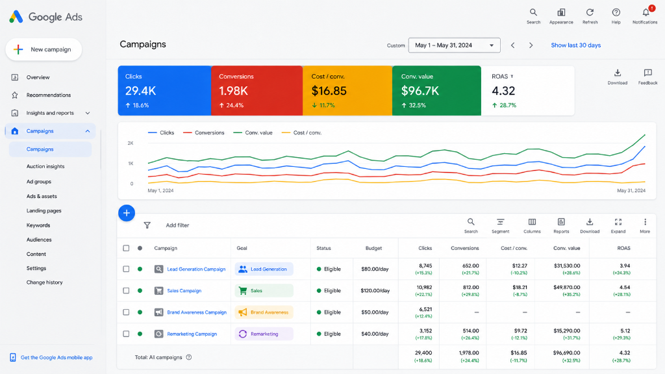Screen dimensions: 665x374
Task: Go to next date range
Action: point(531,45)
